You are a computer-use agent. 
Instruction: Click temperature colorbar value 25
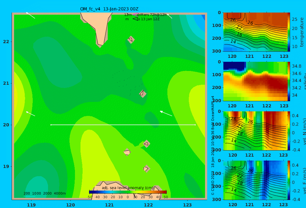[x=294, y=19]
